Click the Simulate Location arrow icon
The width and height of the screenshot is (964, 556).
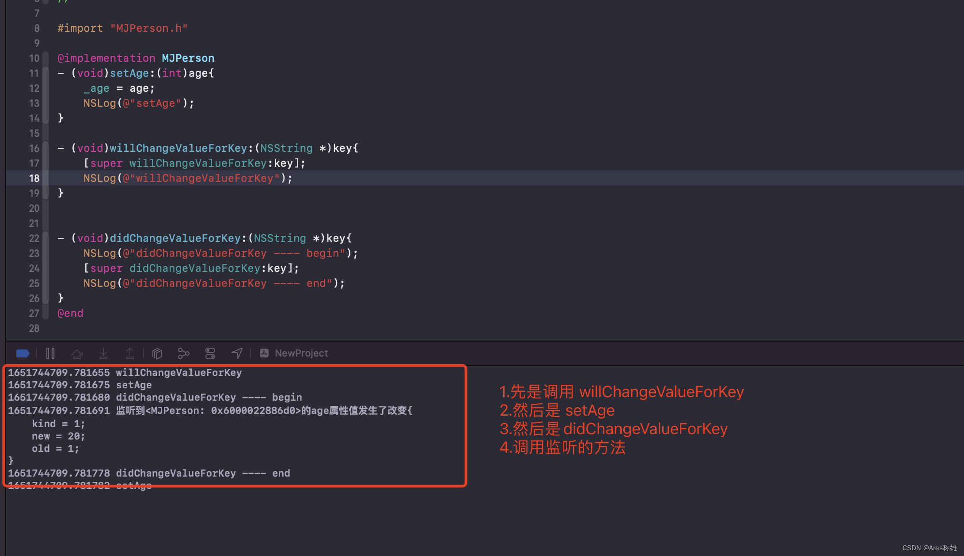[237, 353]
